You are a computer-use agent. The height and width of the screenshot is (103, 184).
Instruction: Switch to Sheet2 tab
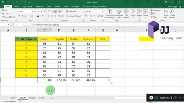(x=32, y=98)
